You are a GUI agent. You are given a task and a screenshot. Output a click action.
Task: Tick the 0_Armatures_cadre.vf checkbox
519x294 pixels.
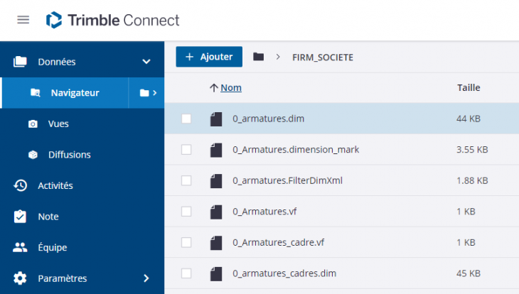point(186,242)
